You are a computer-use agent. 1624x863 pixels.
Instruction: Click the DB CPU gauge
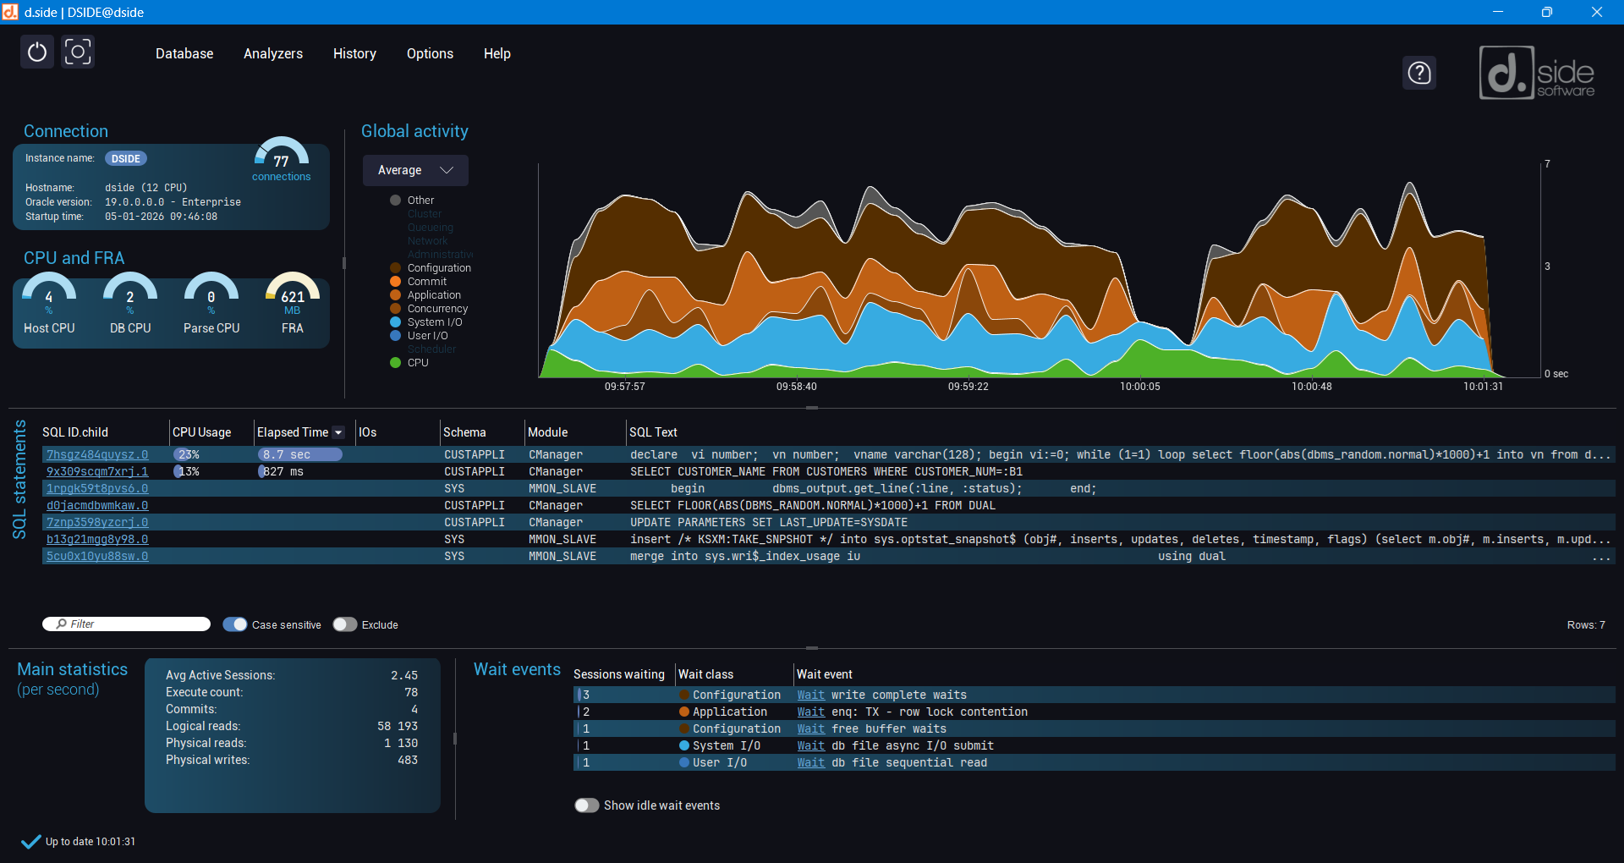pos(130,305)
